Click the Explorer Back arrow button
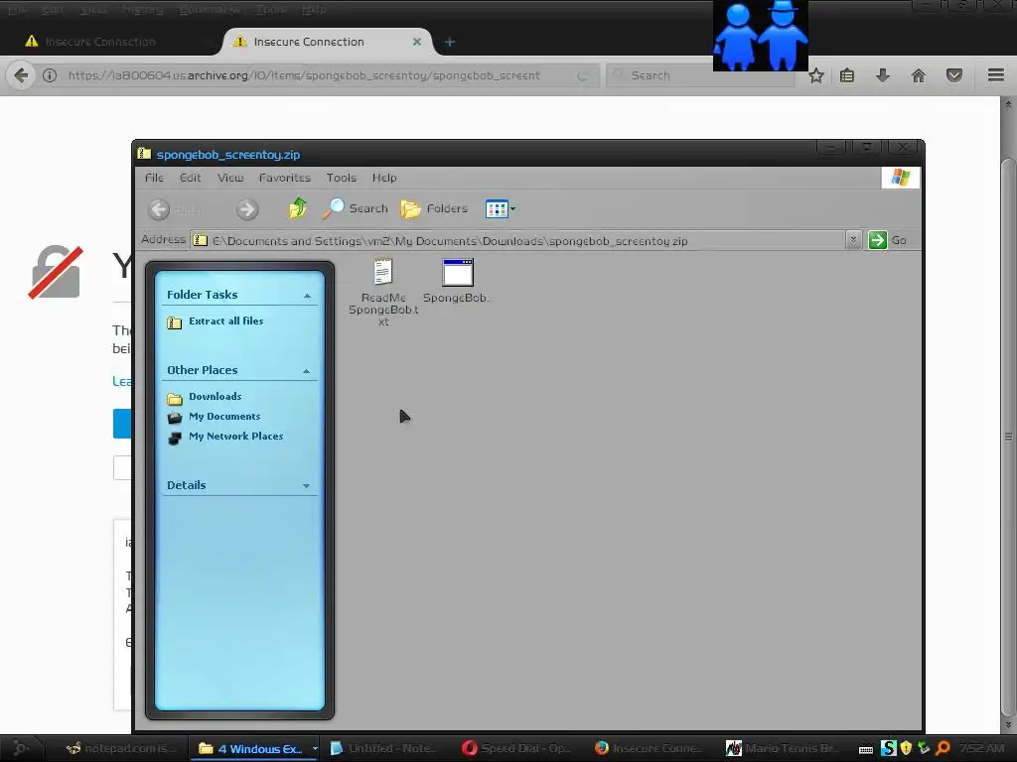 (159, 209)
